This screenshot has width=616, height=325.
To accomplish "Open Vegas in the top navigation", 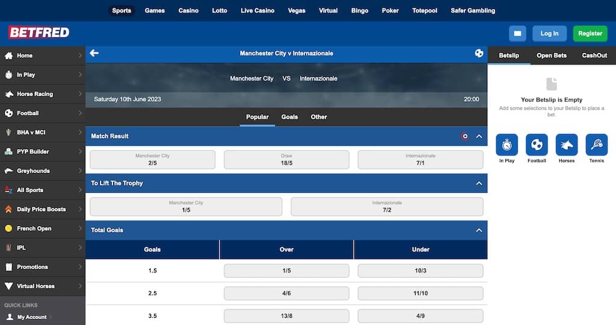I will (x=296, y=11).
